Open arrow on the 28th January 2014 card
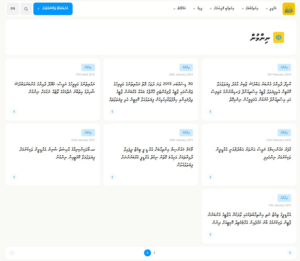Image resolution: width=300 pixels, height=261 pixels. 112,112
